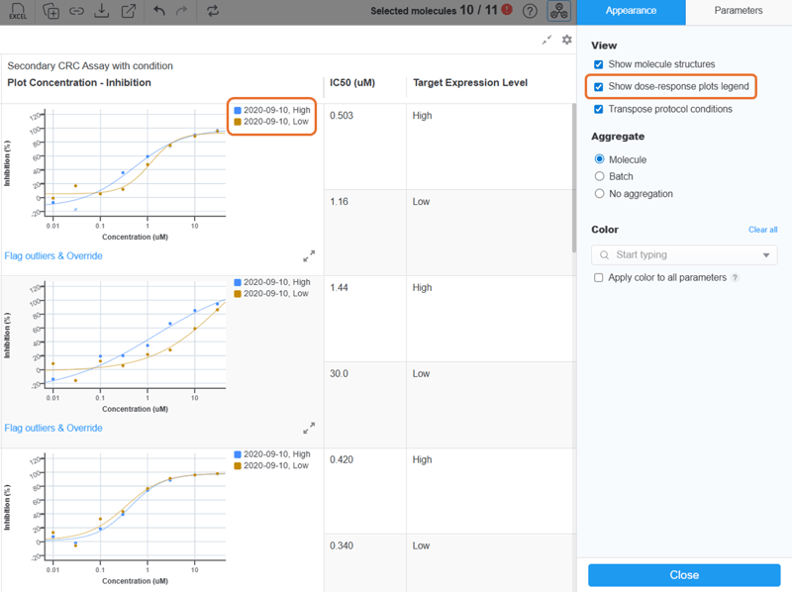Click the first Flag outliers & Override link
This screenshot has width=792, height=592.
pos(53,256)
